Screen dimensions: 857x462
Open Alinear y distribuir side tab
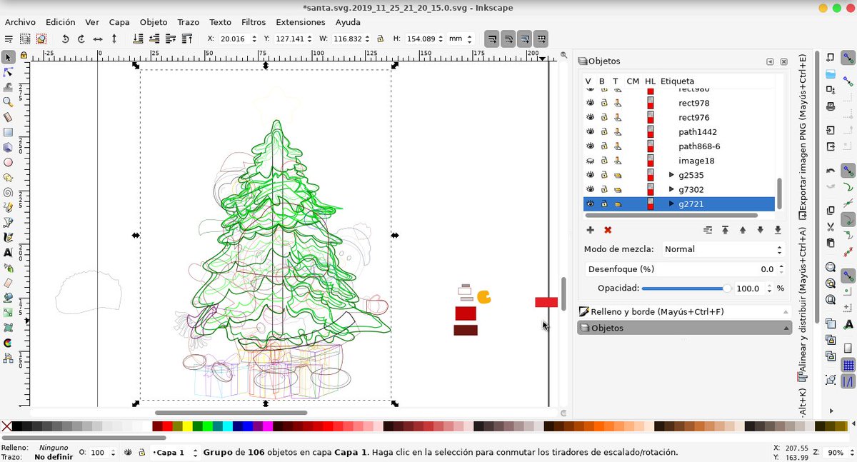(x=803, y=303)
